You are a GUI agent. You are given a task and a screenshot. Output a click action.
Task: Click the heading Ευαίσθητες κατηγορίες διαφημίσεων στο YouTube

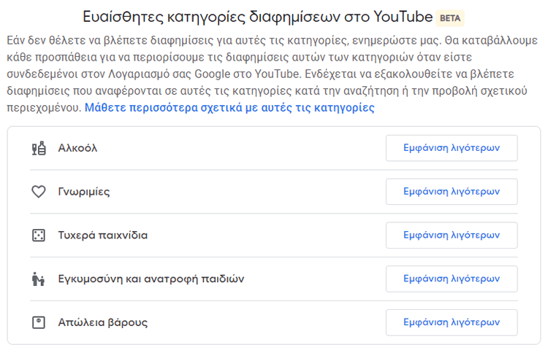[x=258, y=17]
